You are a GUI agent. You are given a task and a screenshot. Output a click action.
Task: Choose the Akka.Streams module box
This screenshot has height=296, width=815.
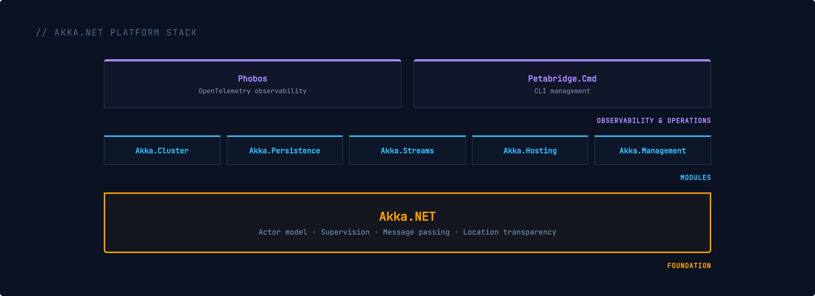tap(407, 151)
